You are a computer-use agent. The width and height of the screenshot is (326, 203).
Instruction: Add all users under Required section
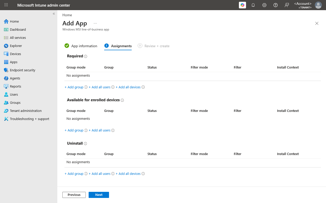tap(100, 87)
